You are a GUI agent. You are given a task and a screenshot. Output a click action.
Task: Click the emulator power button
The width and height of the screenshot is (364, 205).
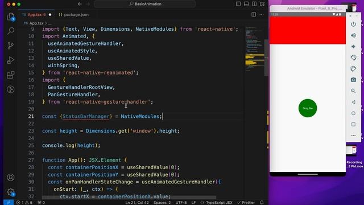click(x=353, y=24)
